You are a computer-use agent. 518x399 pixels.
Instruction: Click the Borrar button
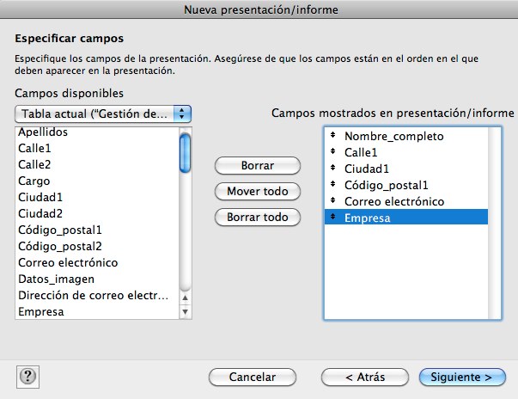258,166
